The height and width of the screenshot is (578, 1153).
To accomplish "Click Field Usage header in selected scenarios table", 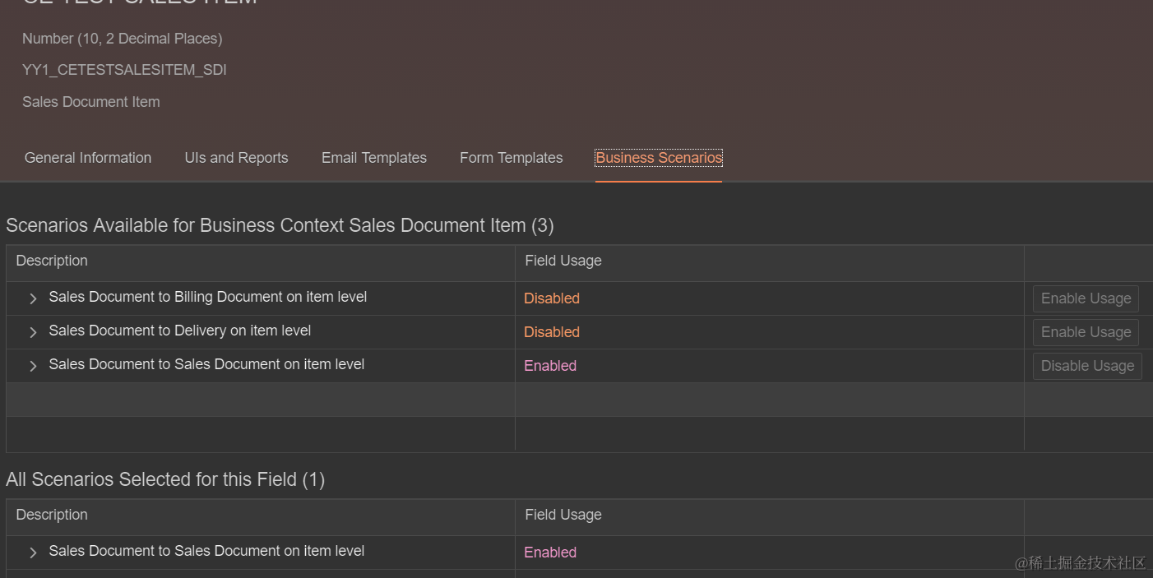I will point(563,515).
